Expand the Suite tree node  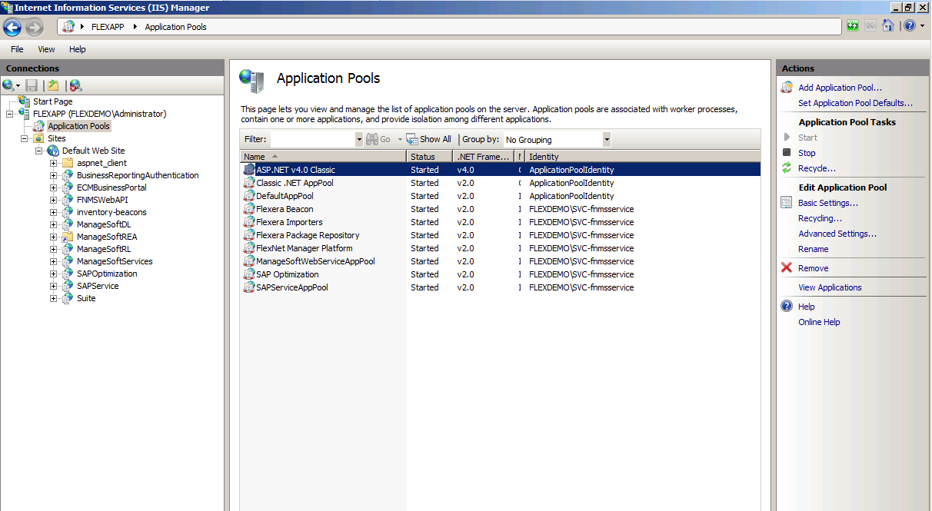(54, 298)
